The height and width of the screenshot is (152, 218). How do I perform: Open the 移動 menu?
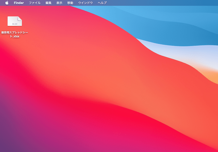coord(70,3)
